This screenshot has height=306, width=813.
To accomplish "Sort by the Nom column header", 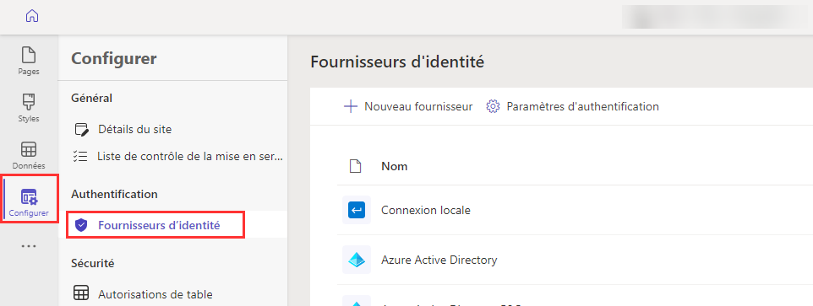I will point(394,166).
